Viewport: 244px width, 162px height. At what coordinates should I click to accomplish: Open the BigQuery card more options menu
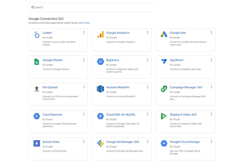[x=148, y=60]
